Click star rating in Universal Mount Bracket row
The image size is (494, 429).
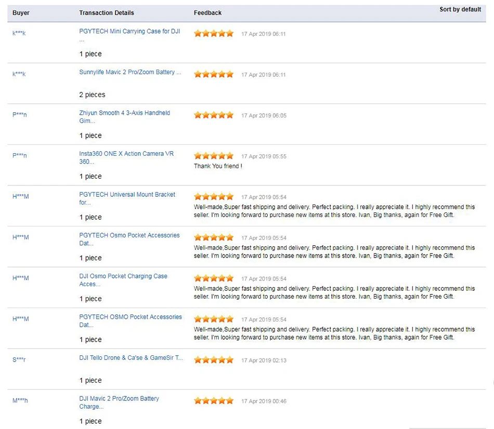pyautogui.click(x=214, y=197)
